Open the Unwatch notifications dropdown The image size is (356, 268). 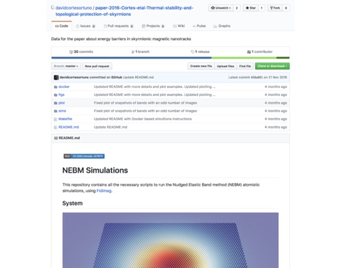coord(221,8)
